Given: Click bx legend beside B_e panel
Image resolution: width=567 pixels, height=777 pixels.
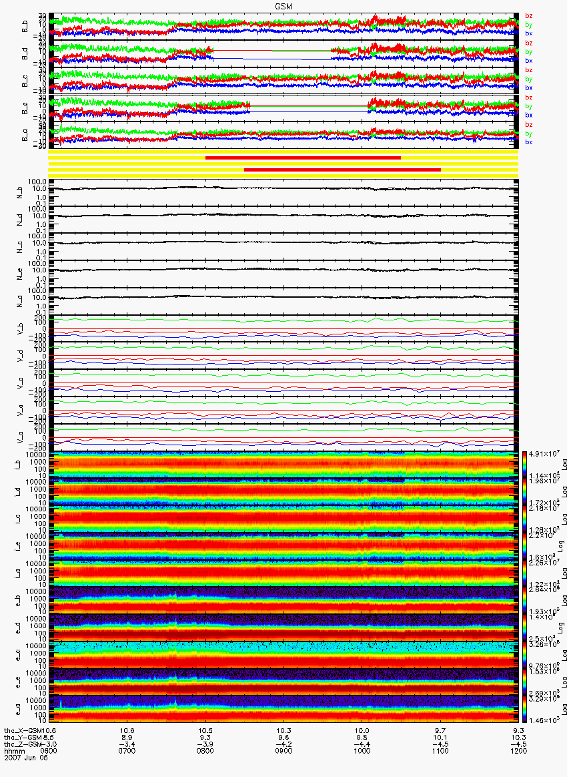Looking at the screenshot, I should coord(529,115).
